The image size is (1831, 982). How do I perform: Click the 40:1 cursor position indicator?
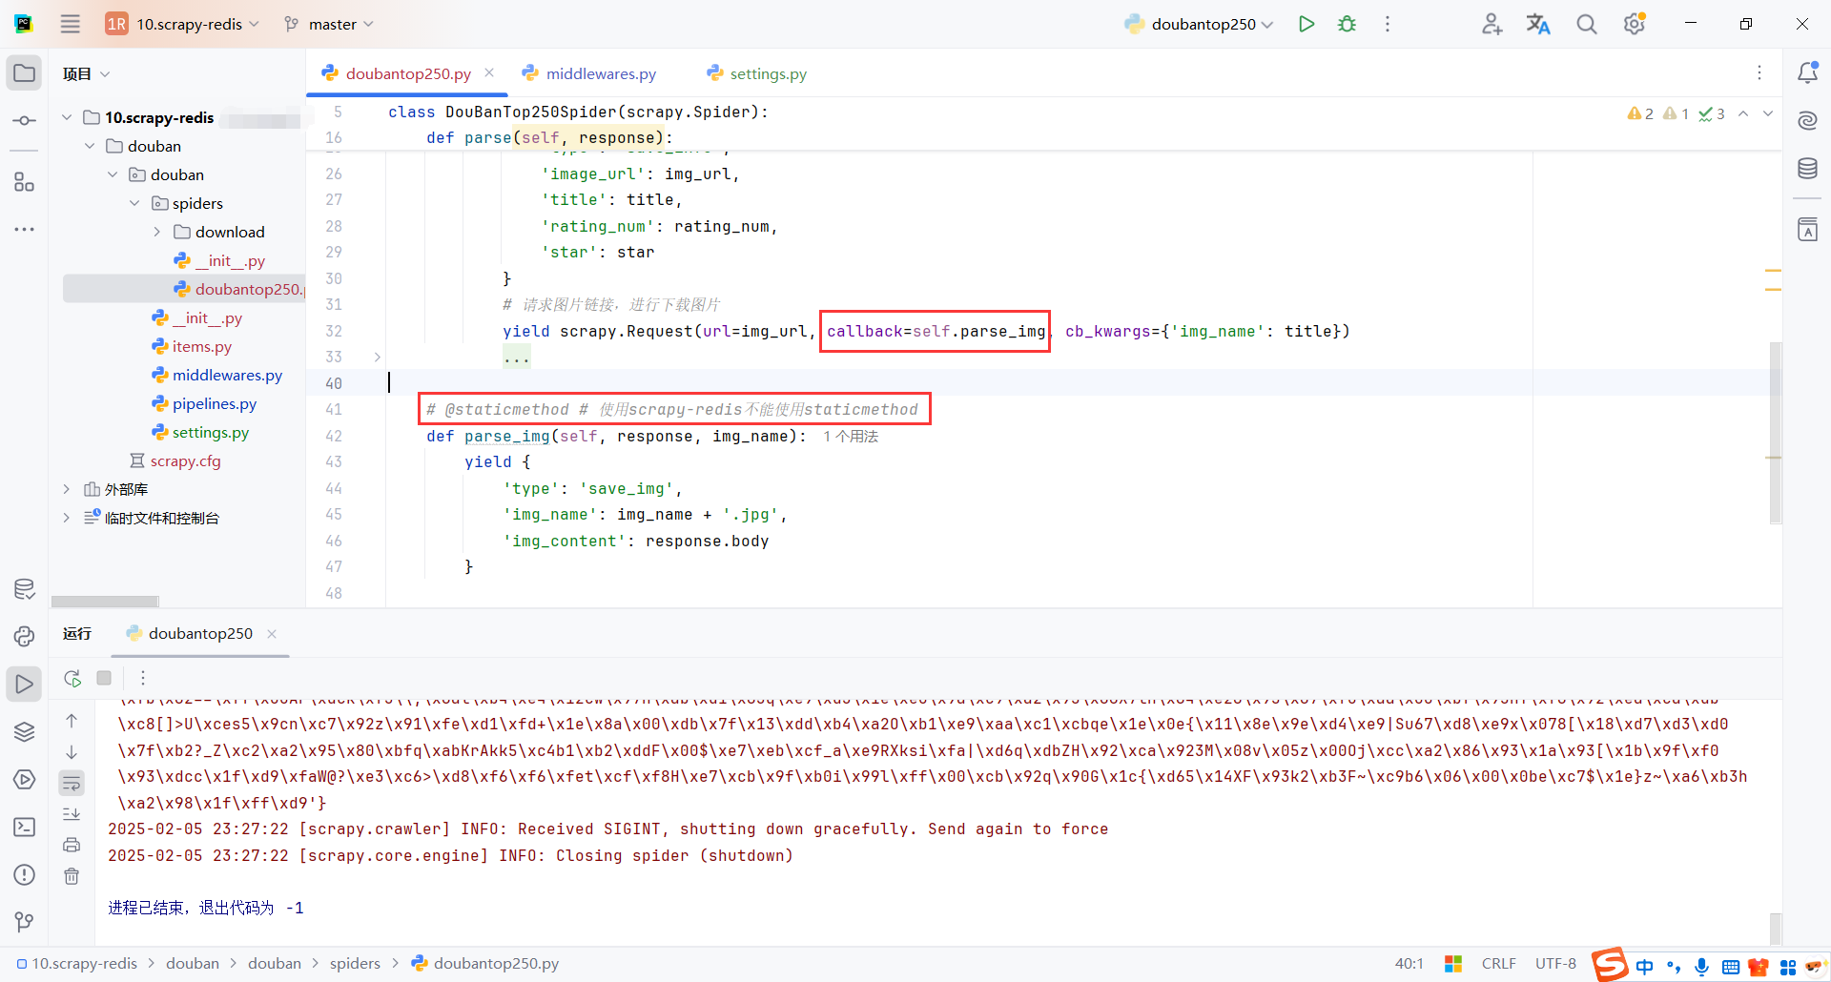click(1409, 964)
